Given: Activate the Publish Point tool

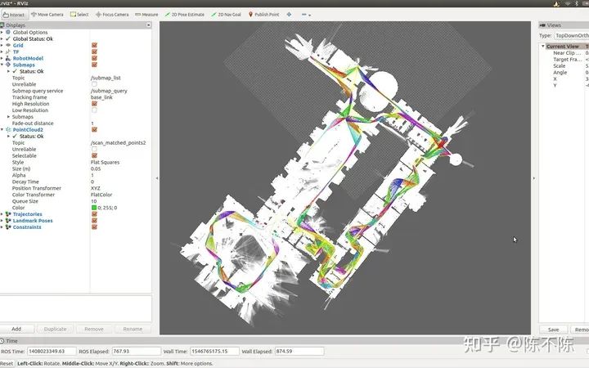Looking at the screenshot, I should [x=263, y=14].
